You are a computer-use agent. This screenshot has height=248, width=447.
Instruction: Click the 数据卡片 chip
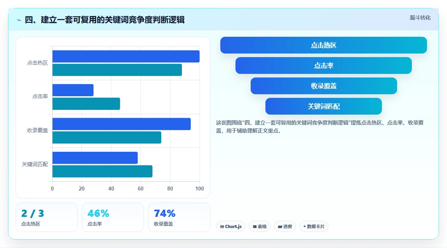click(x=314, y=226)
